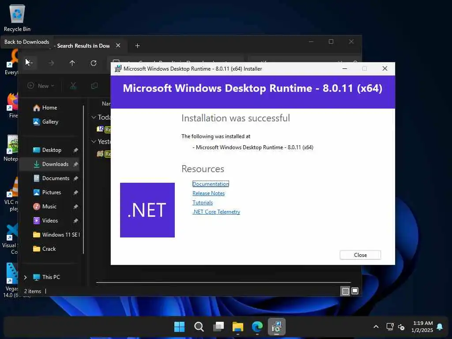
Task: Unpin Videos using its pin icon
Action: 75,221
